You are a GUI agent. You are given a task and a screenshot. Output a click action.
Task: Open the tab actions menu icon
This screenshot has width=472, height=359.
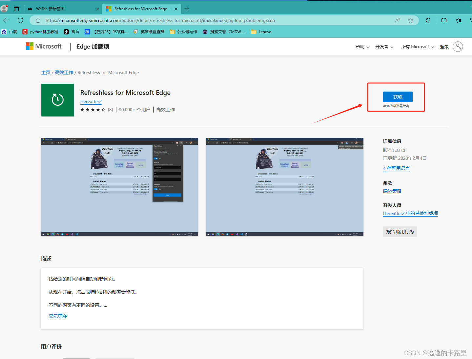tap(16, 9)
